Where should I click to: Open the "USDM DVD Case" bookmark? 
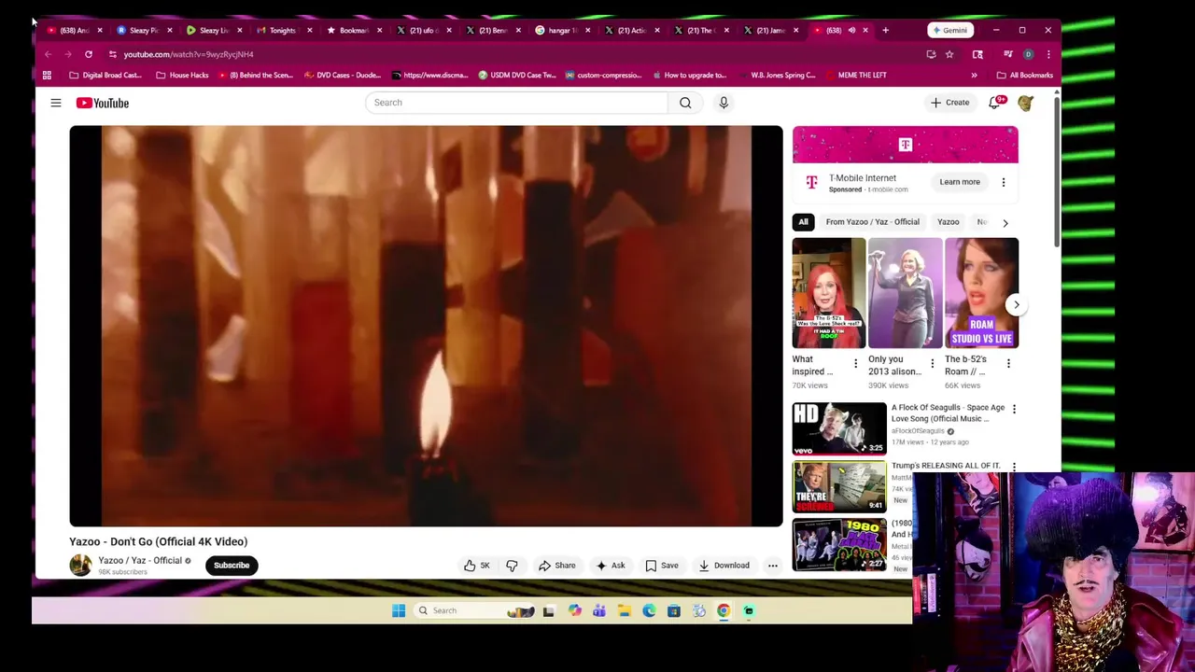point(516,75)
